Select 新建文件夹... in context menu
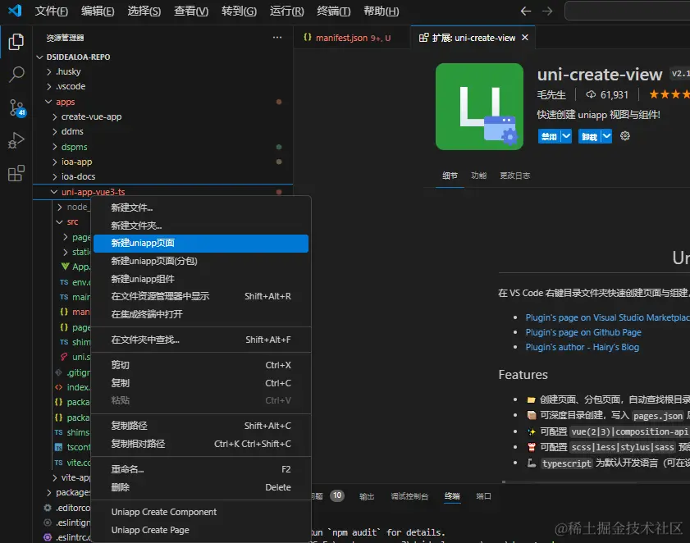This screenshot has height=543, width=690. [201, 226]
